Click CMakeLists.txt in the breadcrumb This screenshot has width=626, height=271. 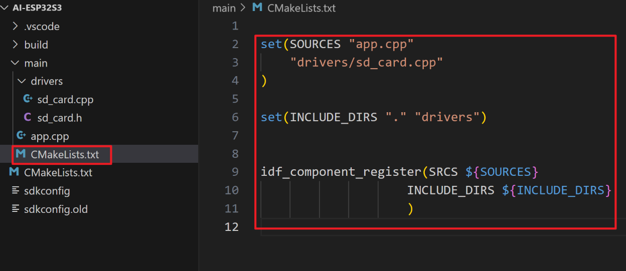click(x=301, y=8)
